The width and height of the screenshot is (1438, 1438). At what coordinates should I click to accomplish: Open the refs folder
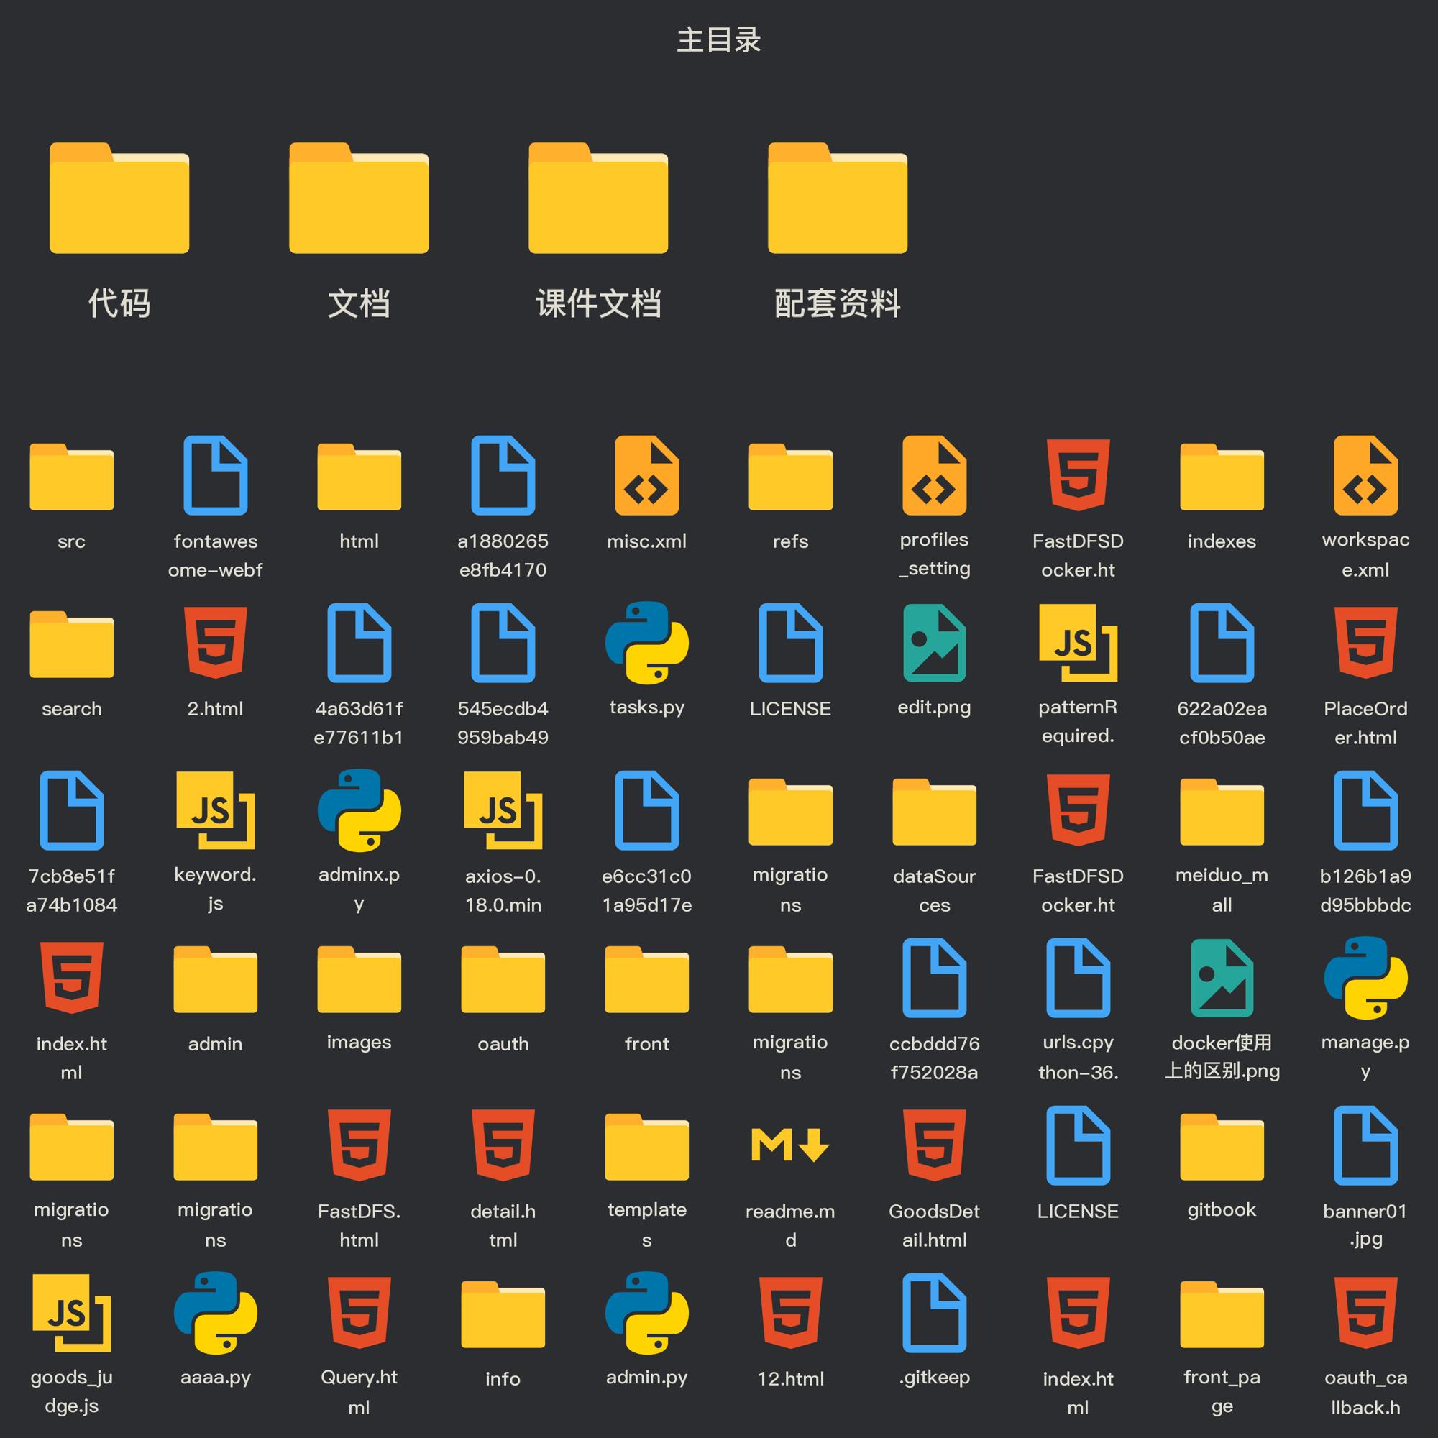pyautogui.click(x=790, y=477)
